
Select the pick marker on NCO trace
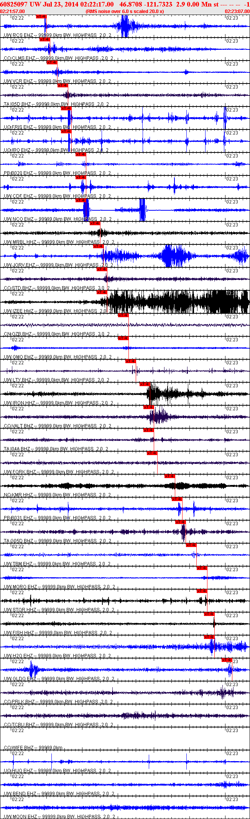(81, 200)
